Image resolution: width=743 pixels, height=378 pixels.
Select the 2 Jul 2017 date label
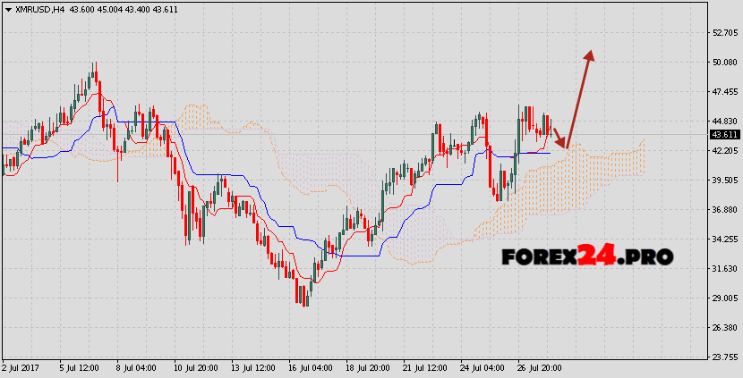pos(23,367)
